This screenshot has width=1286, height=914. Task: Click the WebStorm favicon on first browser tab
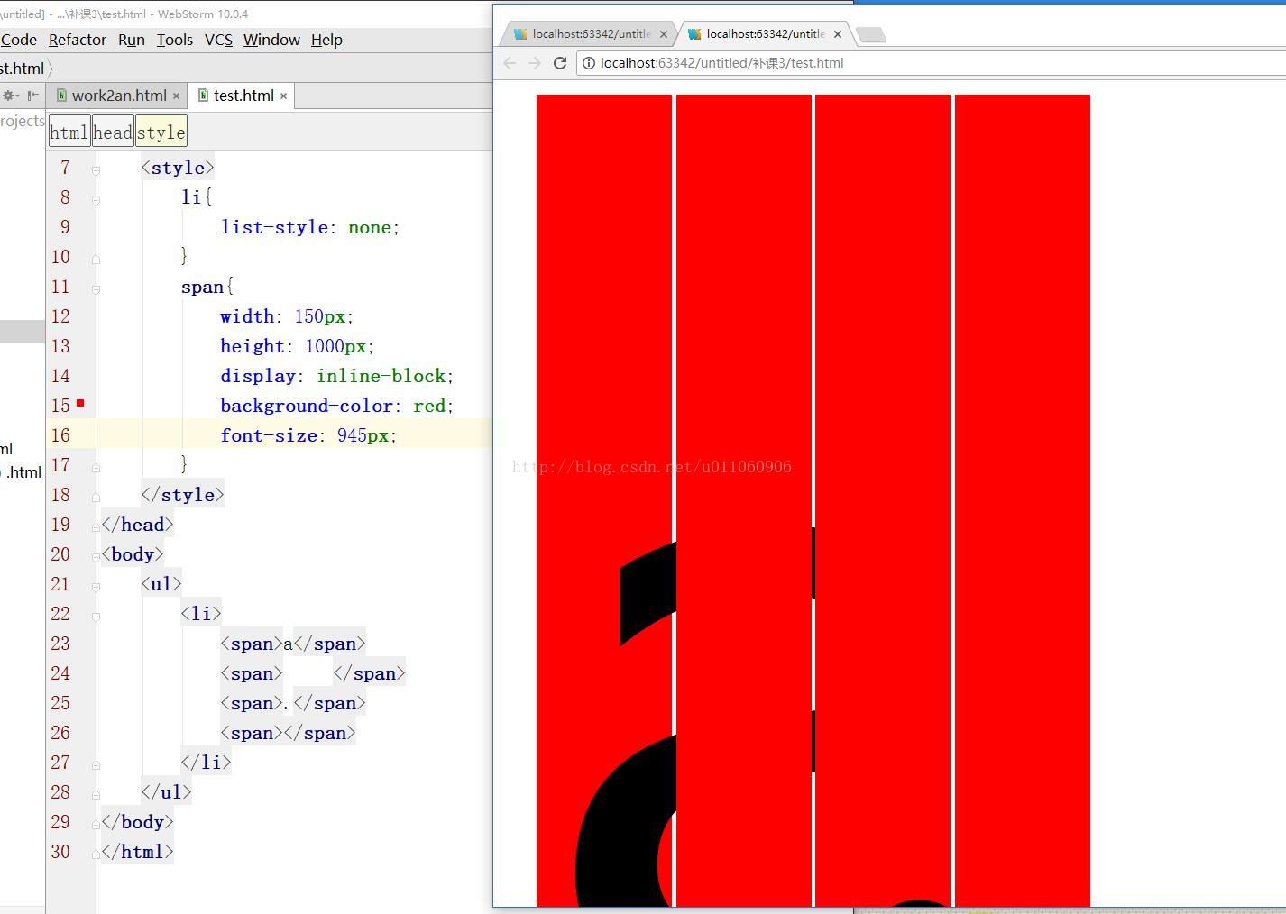tap(520, 34)
